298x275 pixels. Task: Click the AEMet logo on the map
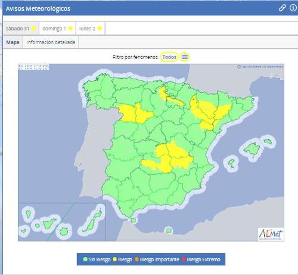[271, 234]
